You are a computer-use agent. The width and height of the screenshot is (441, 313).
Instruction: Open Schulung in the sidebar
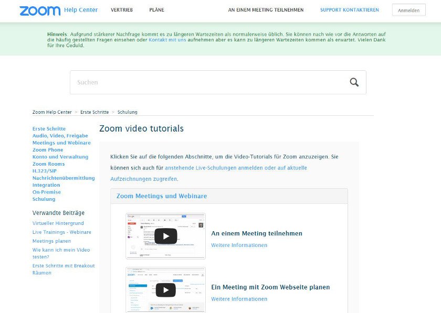coord(44,199)
